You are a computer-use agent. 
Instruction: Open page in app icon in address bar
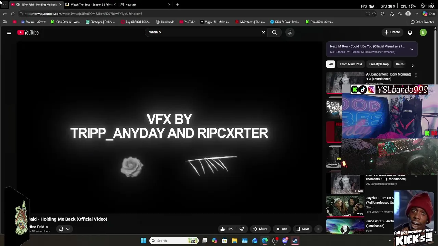coord(368,14)
